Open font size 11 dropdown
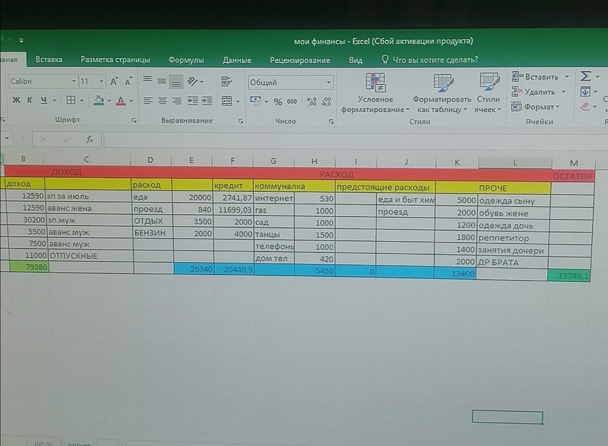This screenshot has width=608, height=446. 101,82
